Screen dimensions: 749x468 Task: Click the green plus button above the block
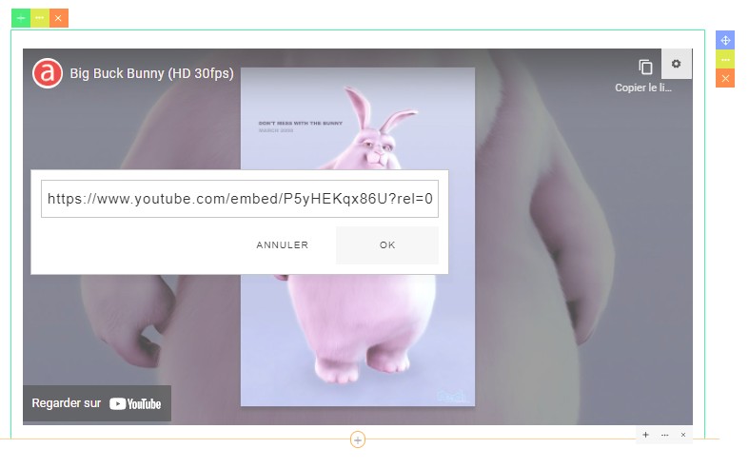[21, 18]
